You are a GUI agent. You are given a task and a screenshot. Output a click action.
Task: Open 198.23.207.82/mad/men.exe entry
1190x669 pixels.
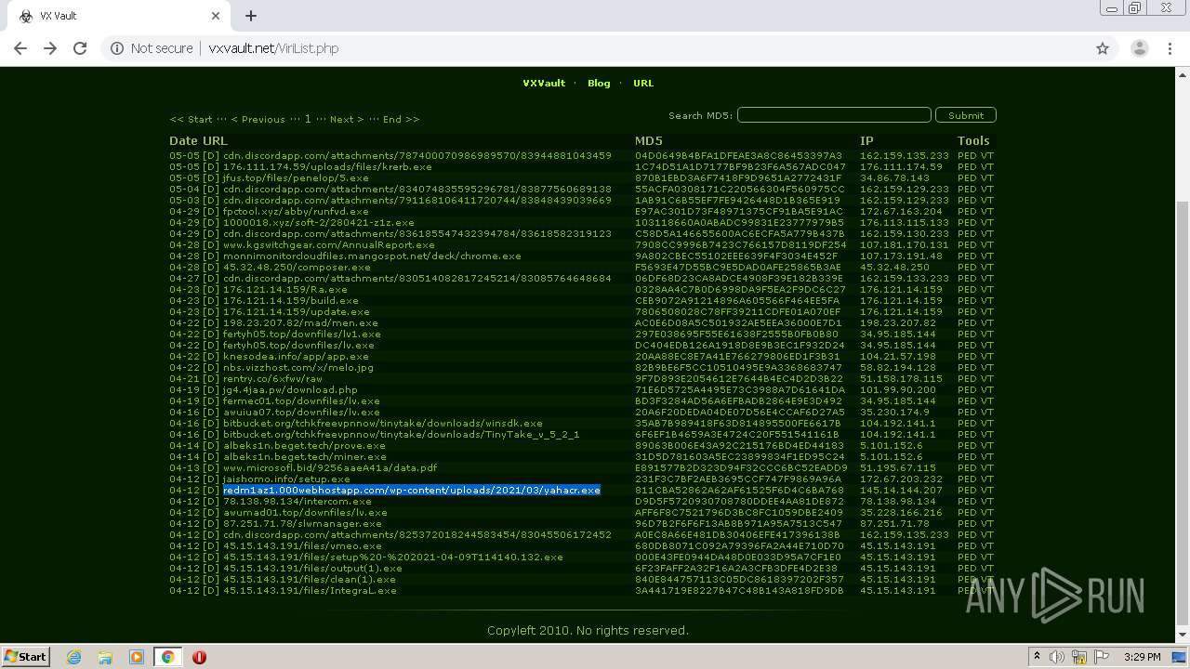pos(300,323)
